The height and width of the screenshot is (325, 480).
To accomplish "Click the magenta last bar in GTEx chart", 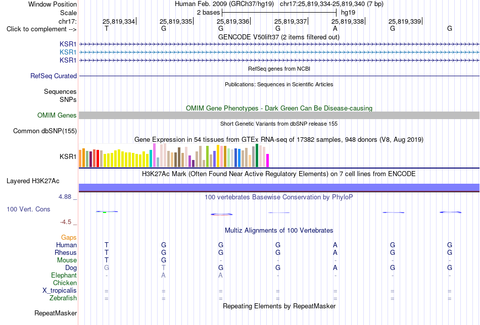I will click(268, 160).
